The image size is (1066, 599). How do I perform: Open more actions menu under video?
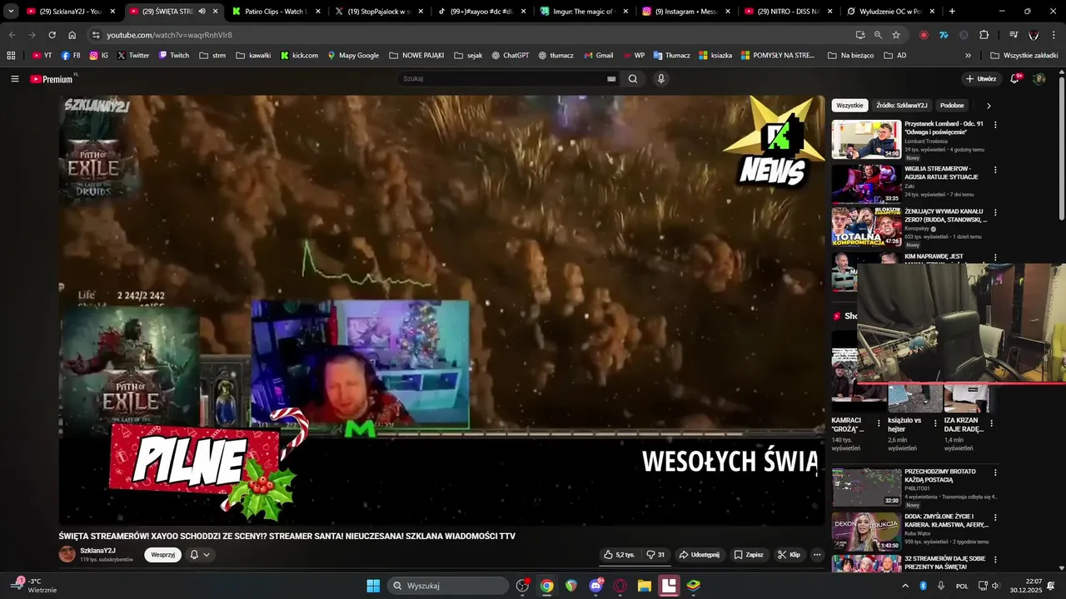point(817,555)
